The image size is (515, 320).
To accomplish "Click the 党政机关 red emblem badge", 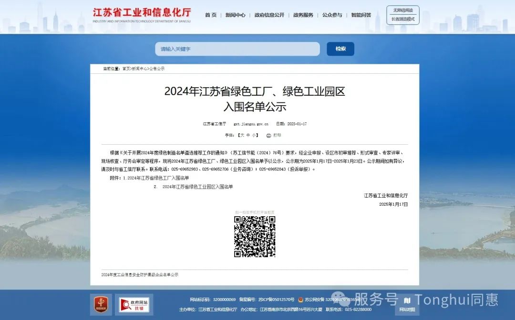I will (101, 304).
